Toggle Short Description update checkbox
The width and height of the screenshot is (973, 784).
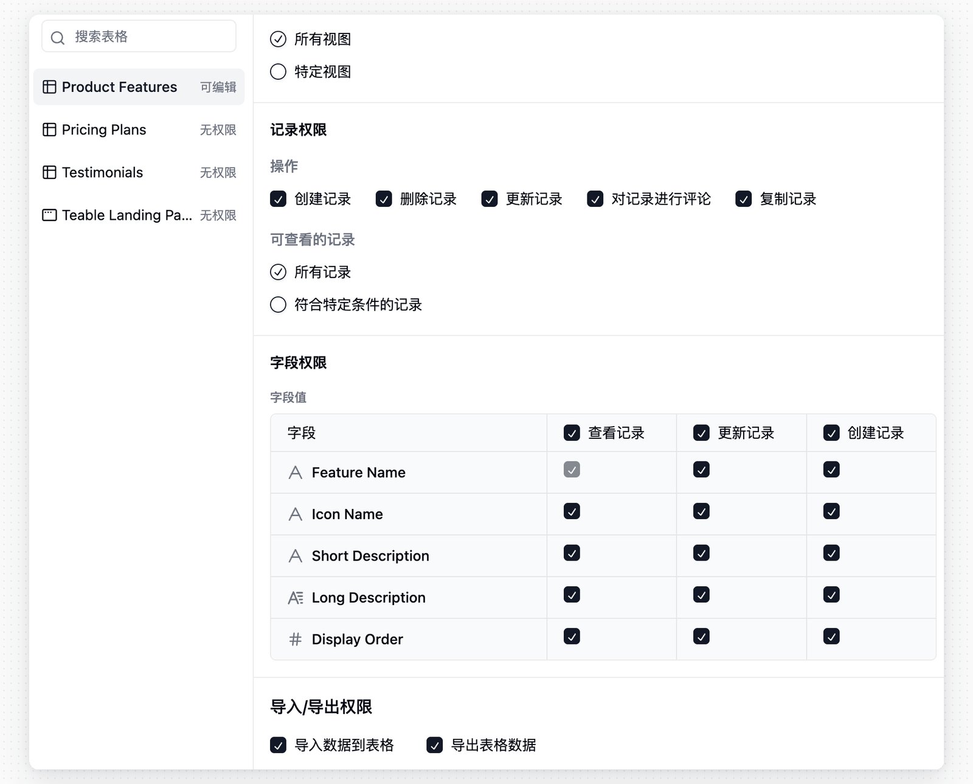click(702, 553)
